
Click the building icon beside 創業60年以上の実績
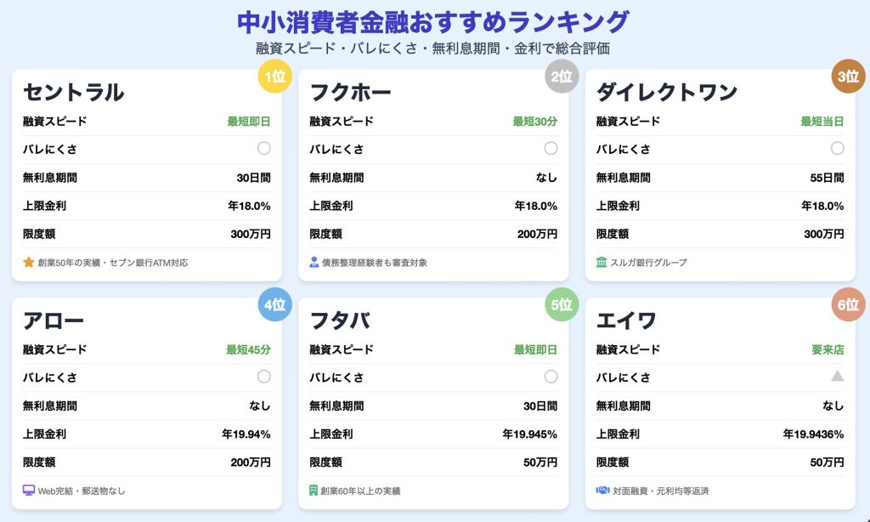point(314,491)
